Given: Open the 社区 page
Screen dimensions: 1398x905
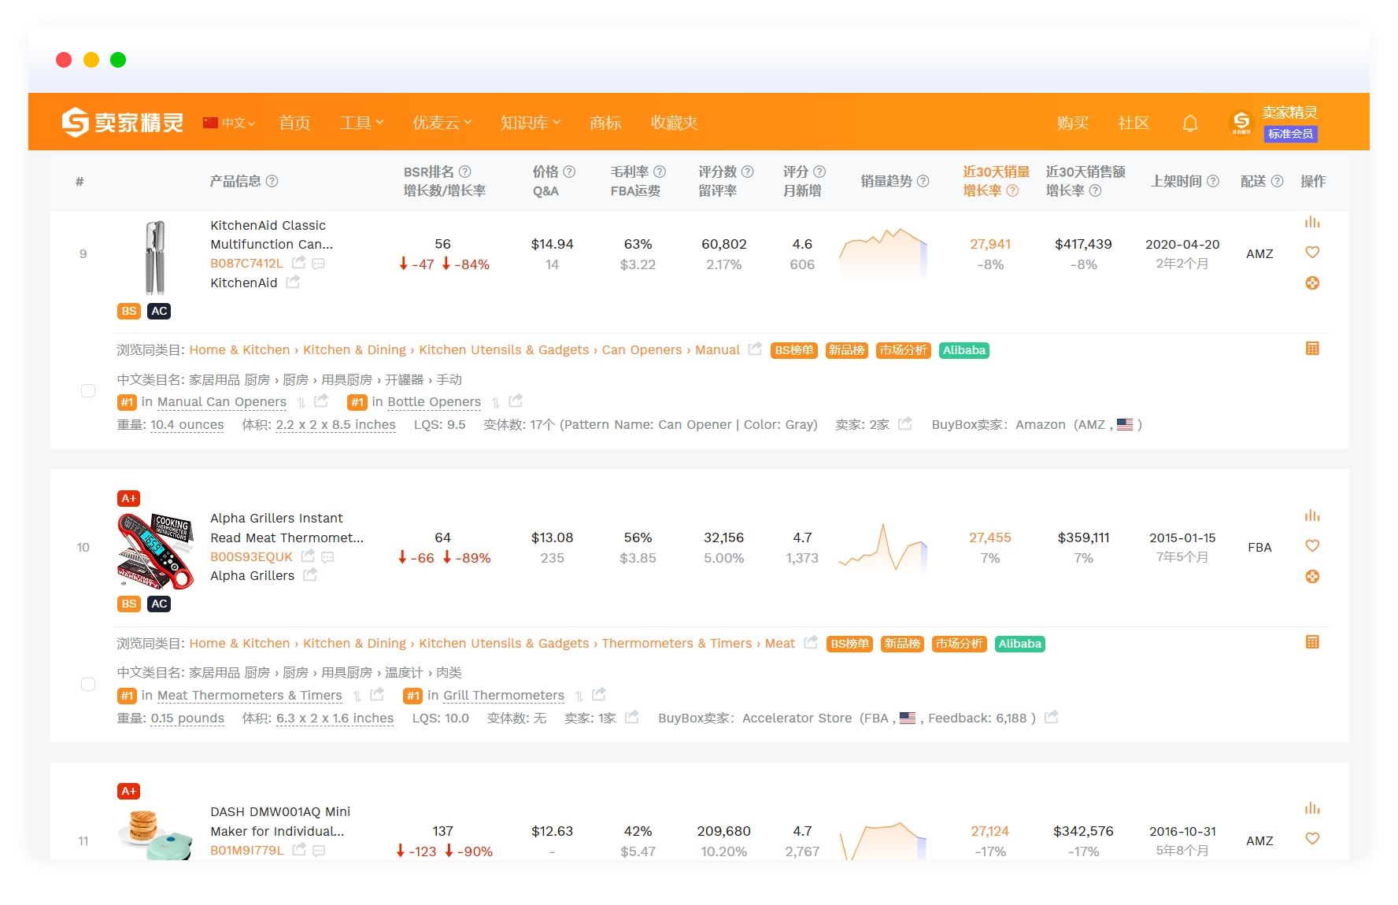Looking at the screenshot, I should tap(1134, 123).
